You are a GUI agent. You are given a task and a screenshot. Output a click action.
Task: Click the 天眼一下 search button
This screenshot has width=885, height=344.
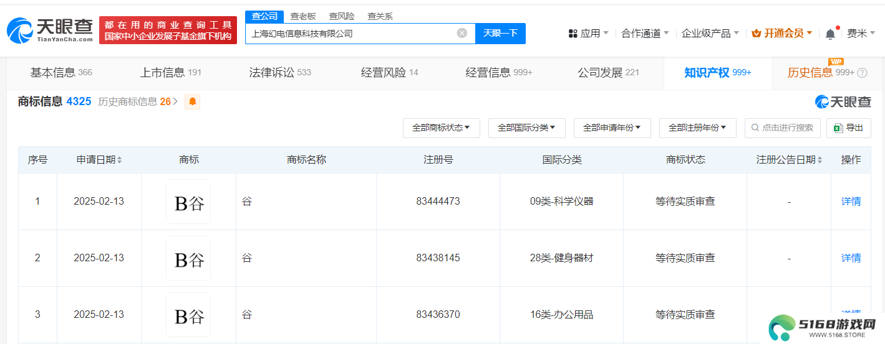[x=500, y=34]
